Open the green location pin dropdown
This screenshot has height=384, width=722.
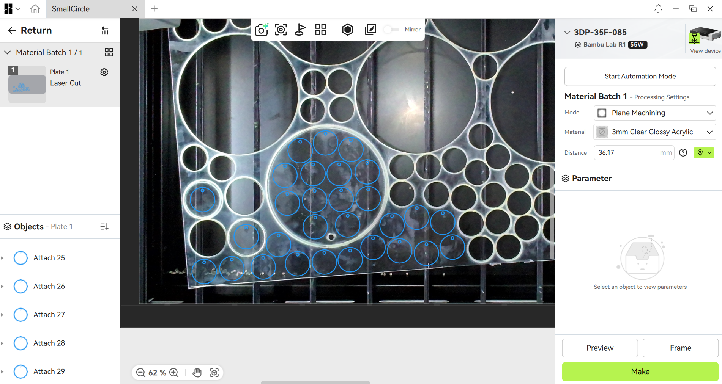[x=704, y=153]
